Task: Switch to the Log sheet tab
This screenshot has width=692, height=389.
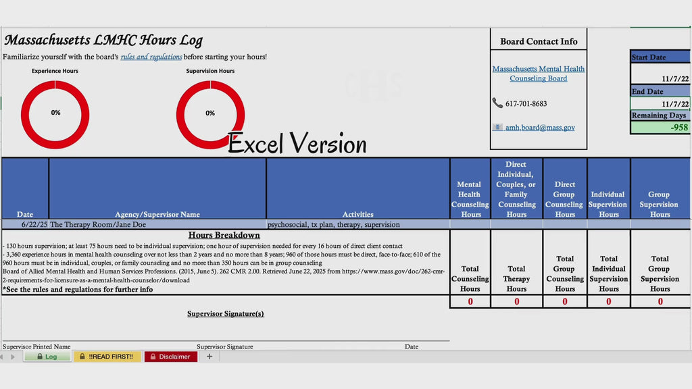Action: pos(48,357)
